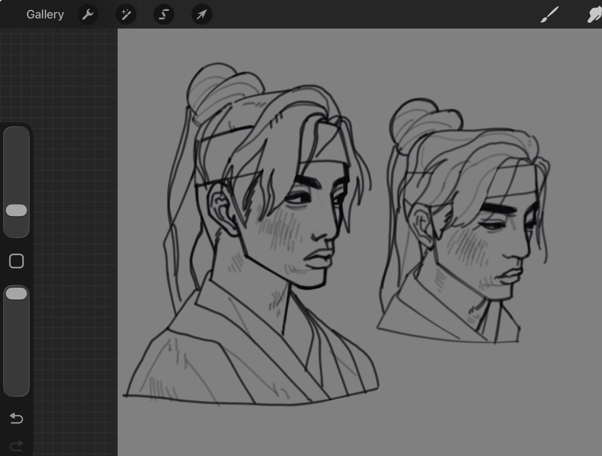Image resolution: width=602 pixels, height=456 pixels.
Task: Adjust the brush opacity slider
Action: pos(17,341)
